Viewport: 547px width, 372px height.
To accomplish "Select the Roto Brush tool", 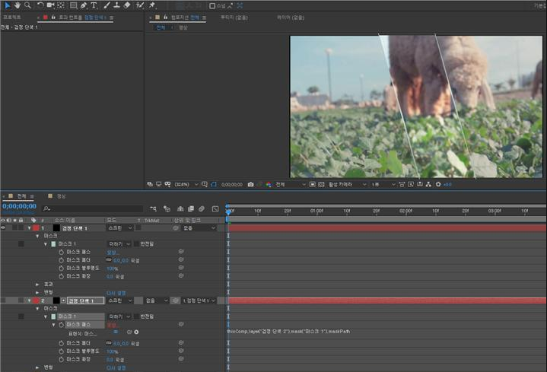I will click(140, 5).
